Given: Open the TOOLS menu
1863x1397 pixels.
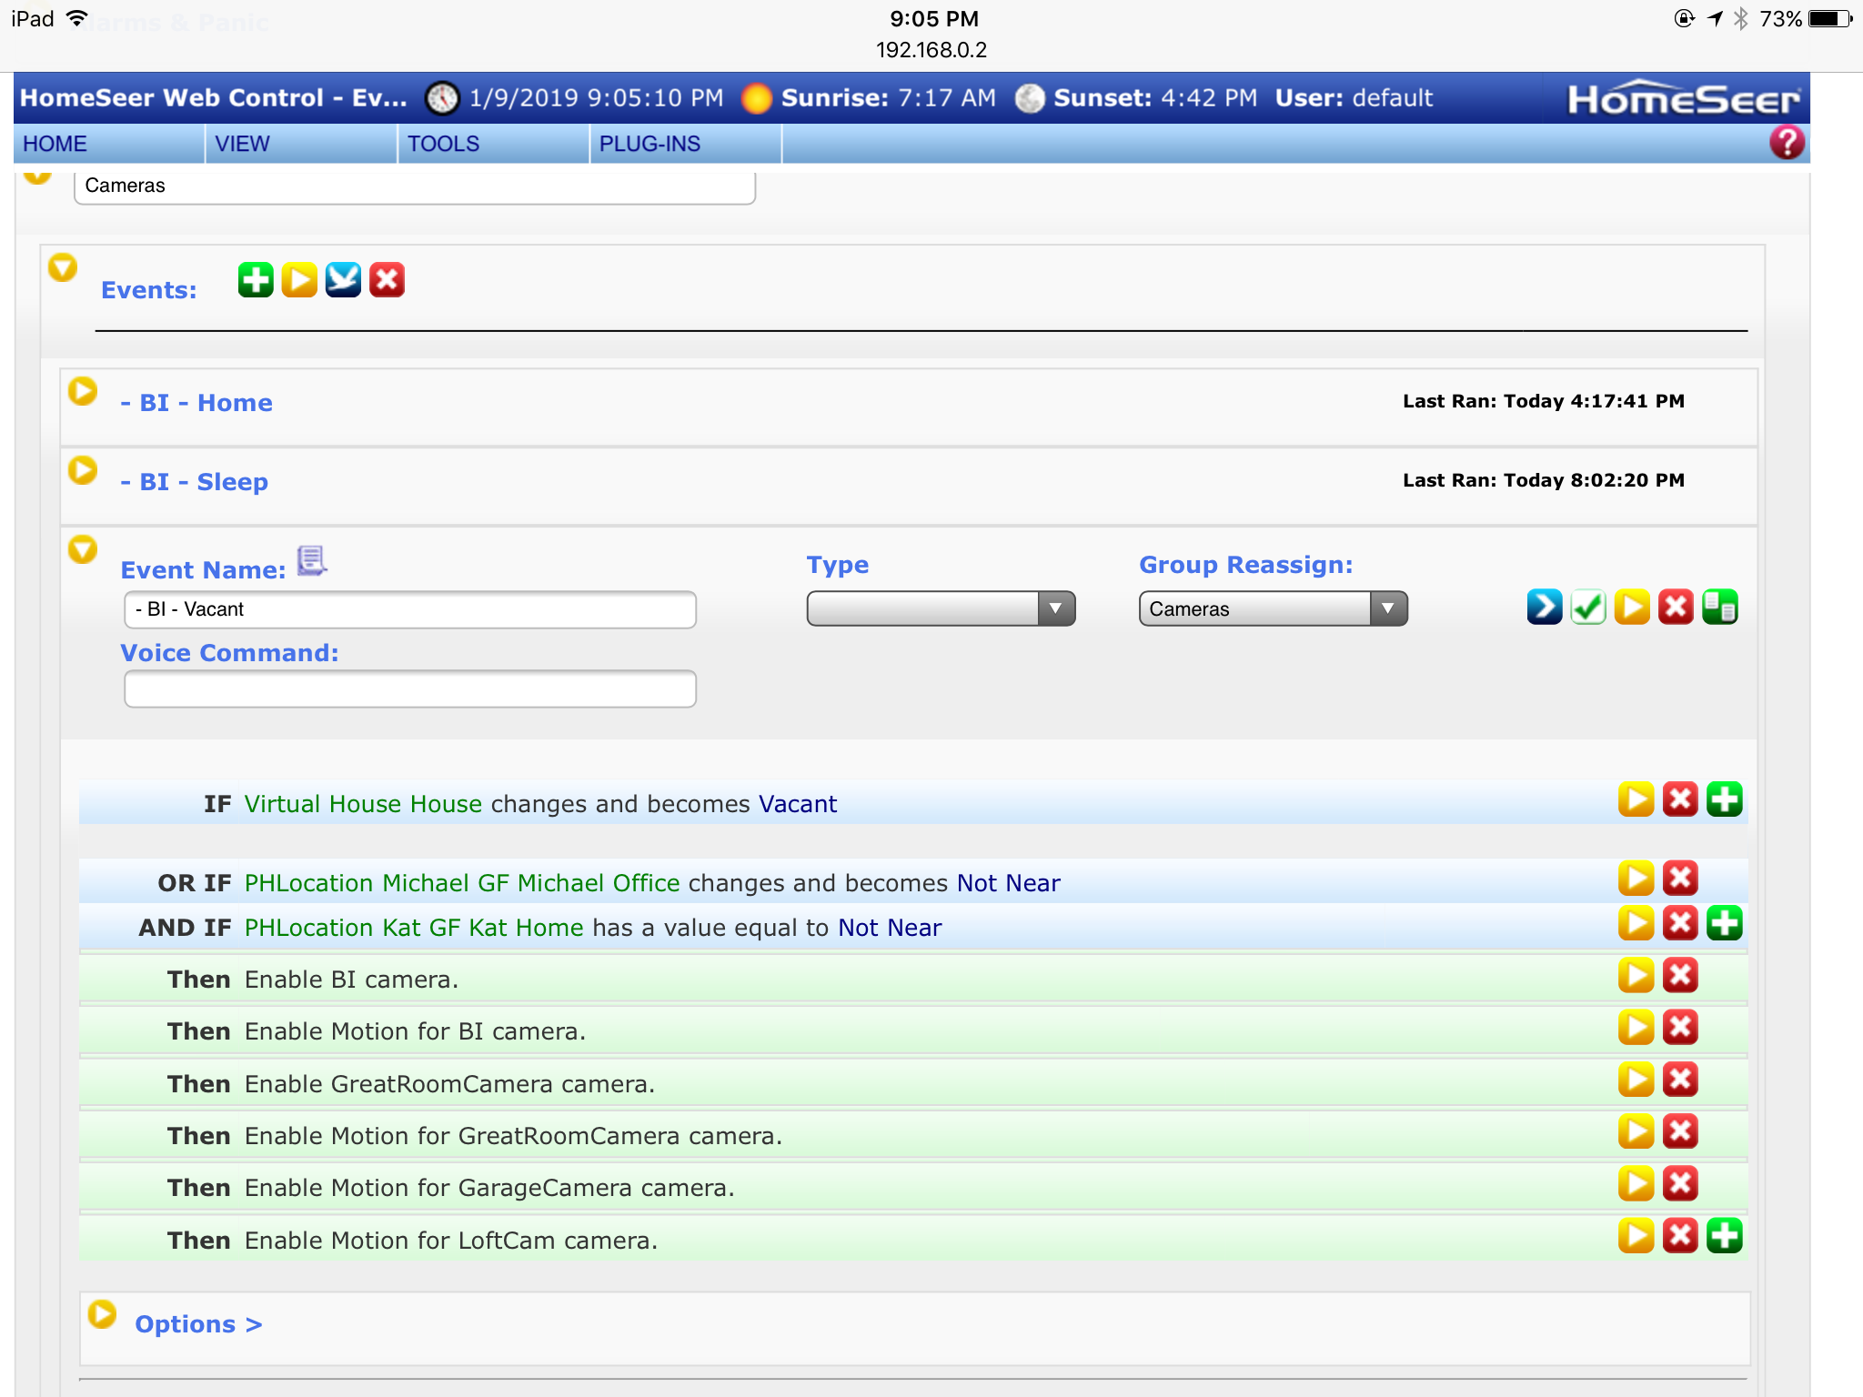Looking at the screenshot, I should (493, 144).
